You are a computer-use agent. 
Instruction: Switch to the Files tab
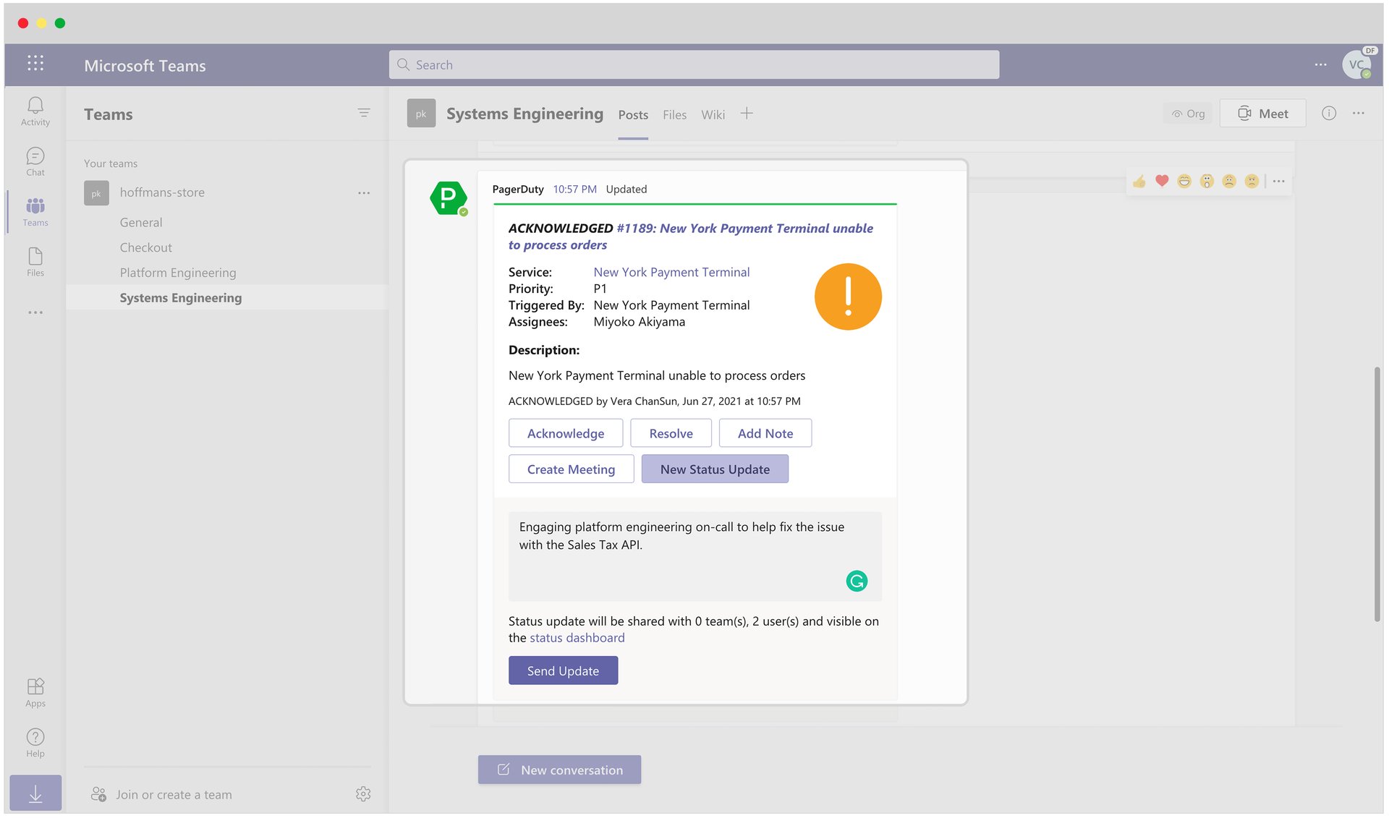[x=674, y=114]
